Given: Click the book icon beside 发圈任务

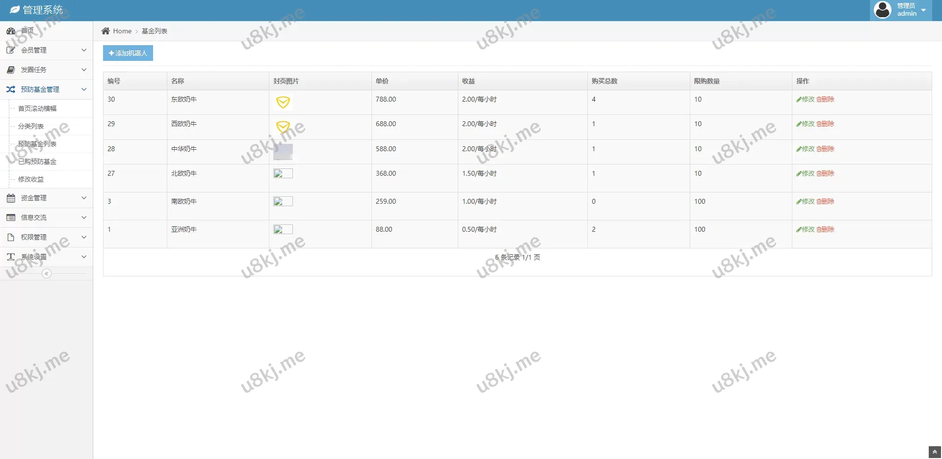Looking at the screenshot, I should 11,70.
